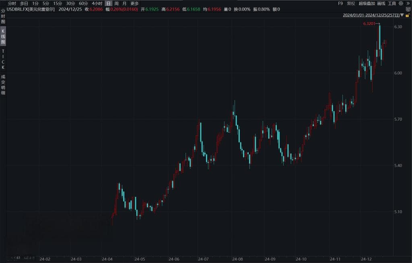Click 24-02 on the time axis

click(x=45, y=259)
